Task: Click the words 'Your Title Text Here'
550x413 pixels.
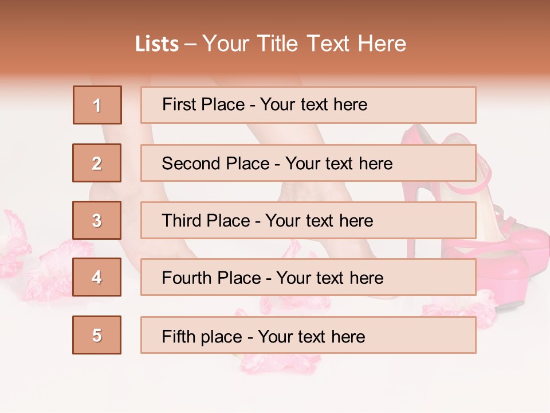Action: click(x=304, y=44)
